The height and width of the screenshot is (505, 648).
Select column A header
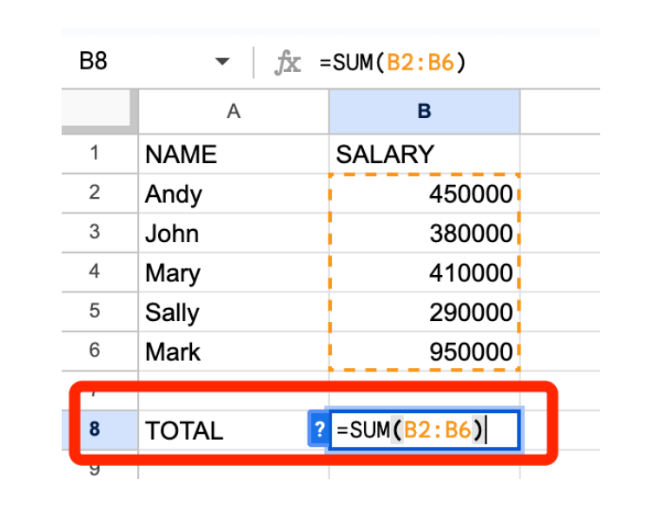(x=233, y=111)
